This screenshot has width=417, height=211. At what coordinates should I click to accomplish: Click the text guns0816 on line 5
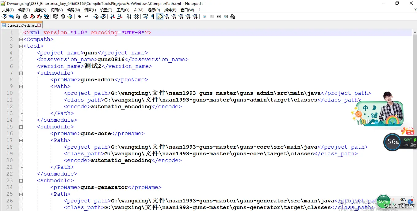[111, 59]
